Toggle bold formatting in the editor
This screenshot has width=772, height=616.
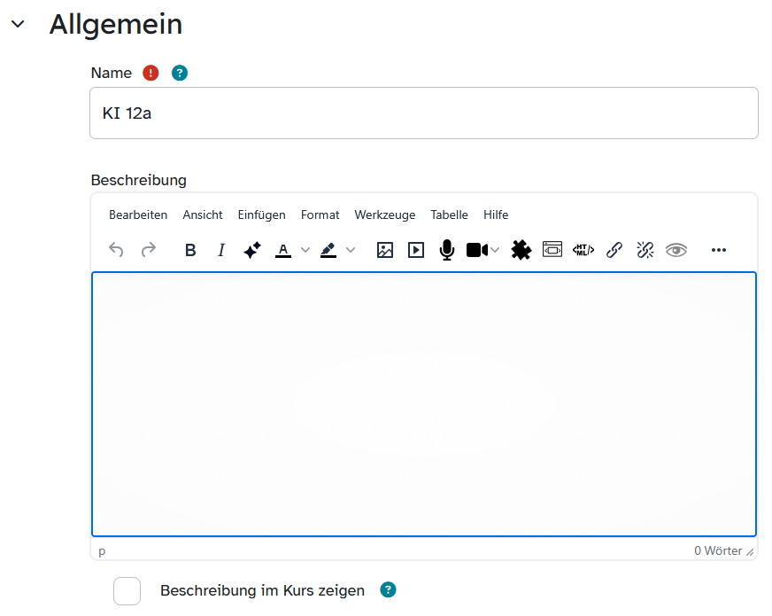click(190, 250)
